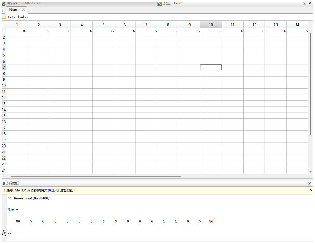Click the Variables panel icon beside Num title
This screenshot has width=315, height=243.
point(160,3)
